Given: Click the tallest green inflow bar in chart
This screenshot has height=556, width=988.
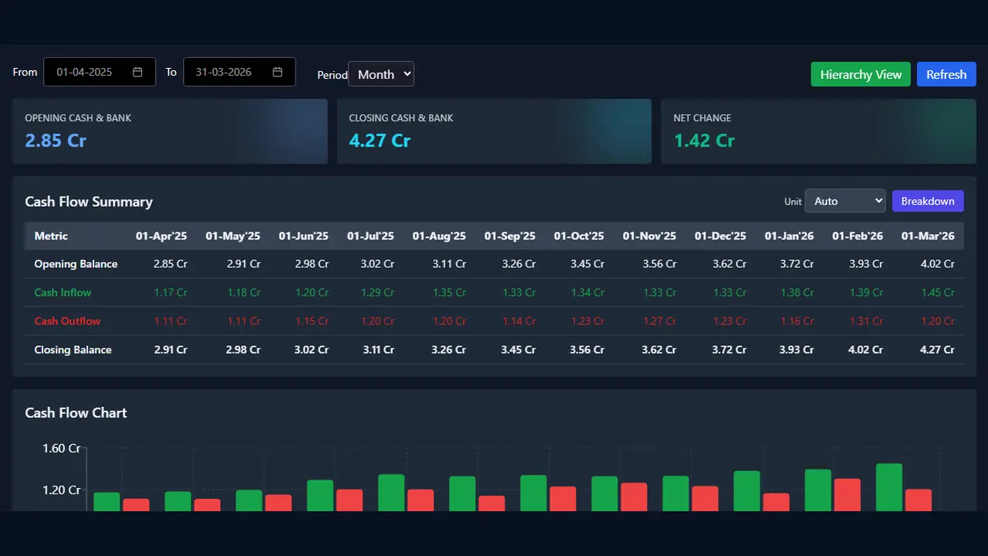Looking at the screenshot, I should click(889, 487).
